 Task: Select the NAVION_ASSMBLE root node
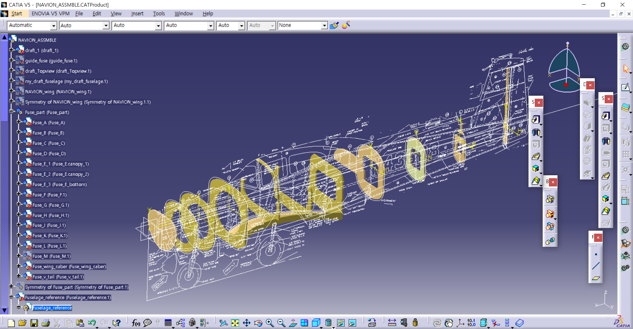tap(37, 40)
